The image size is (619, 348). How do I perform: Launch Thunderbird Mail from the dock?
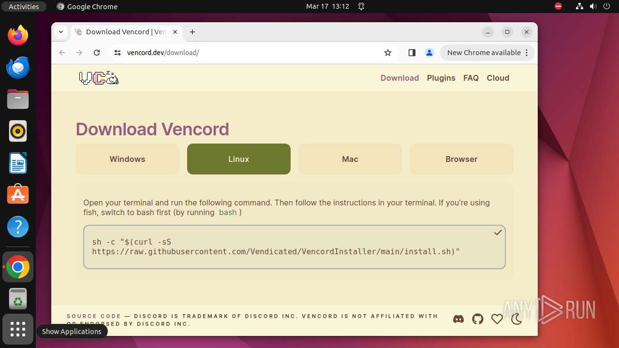pos(18,67)
